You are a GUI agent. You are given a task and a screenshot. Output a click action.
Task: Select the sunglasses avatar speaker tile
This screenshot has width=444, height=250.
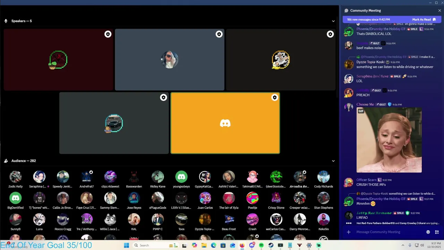pyautogui.click(x=170, y=60)
